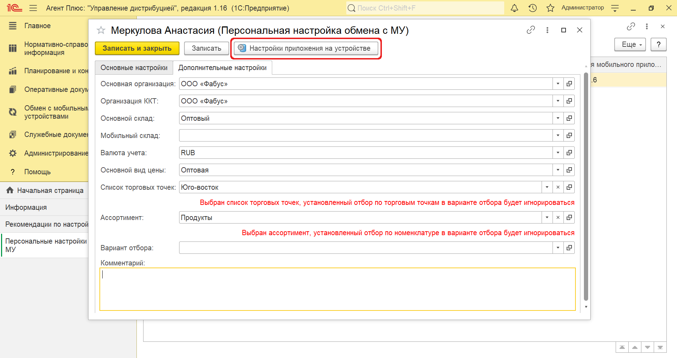
Task: Copy link icon in background window
Action: click(631, 26)
